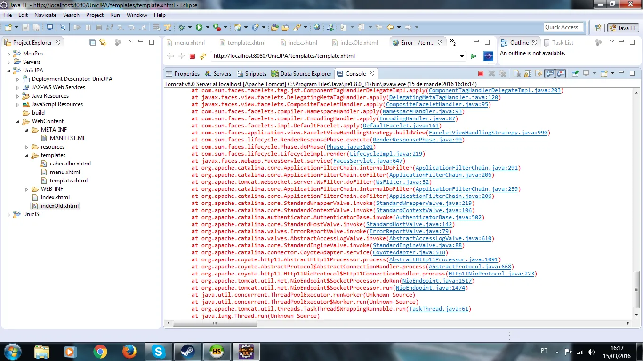
Task: Click the Clear Console icon
Action: coord(516,74)
